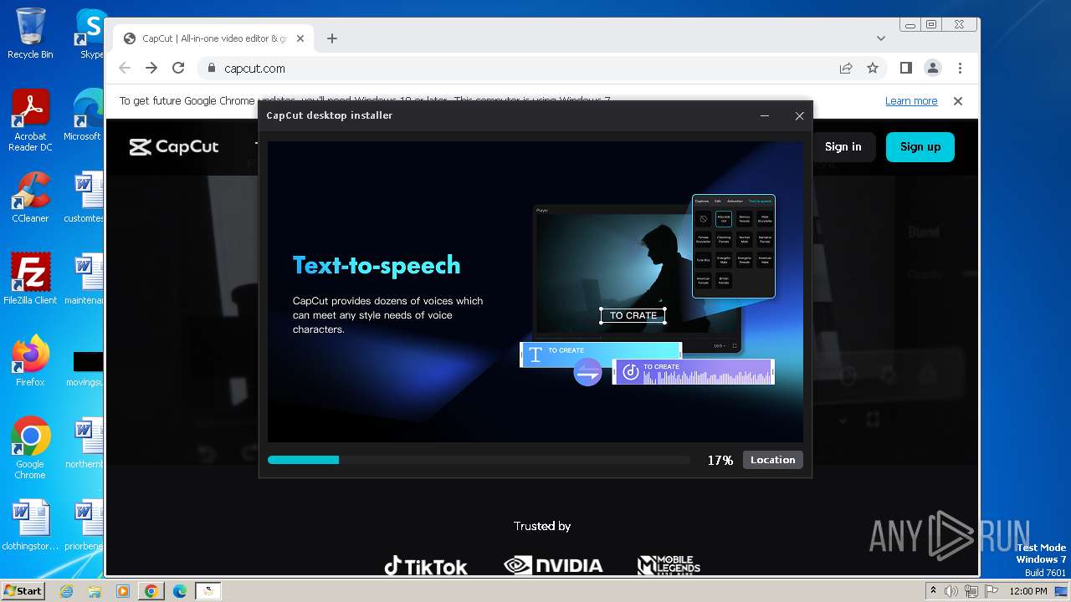Select the CCleaner desktop icon
Viewport: 1071px width, 602px height.
pos(30,197)
